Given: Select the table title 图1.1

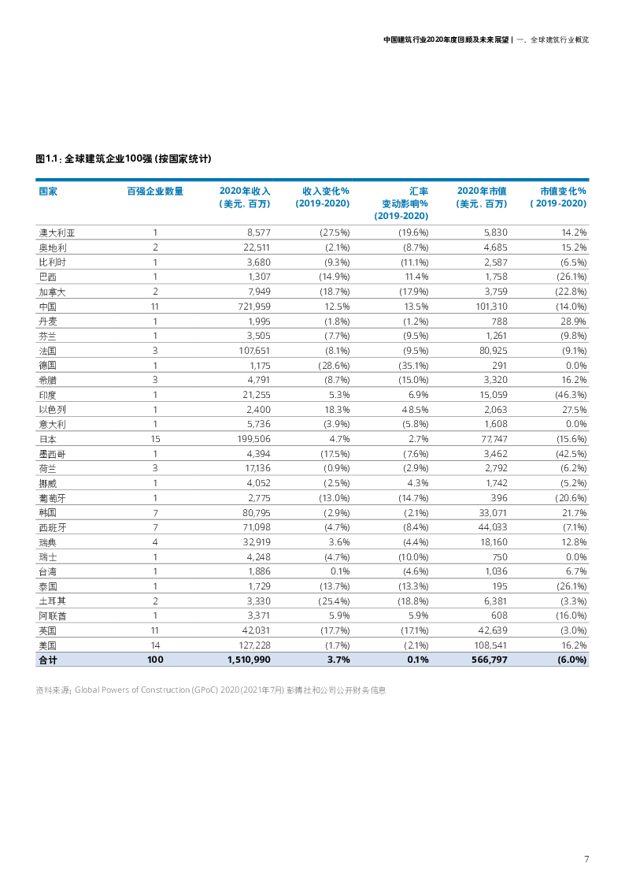Looking at the screenshot, I should pos(124,159).
